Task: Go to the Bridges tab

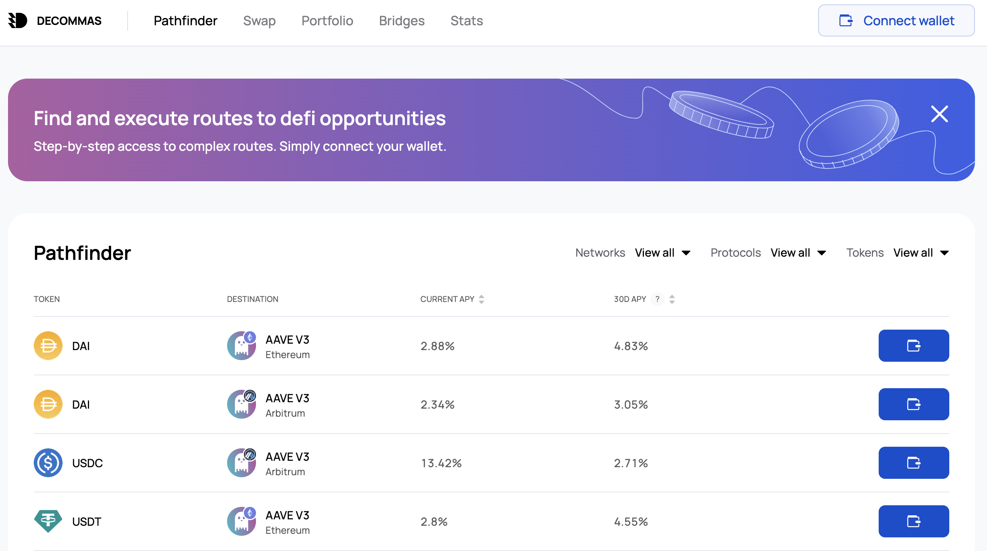Action: [402, 20]
